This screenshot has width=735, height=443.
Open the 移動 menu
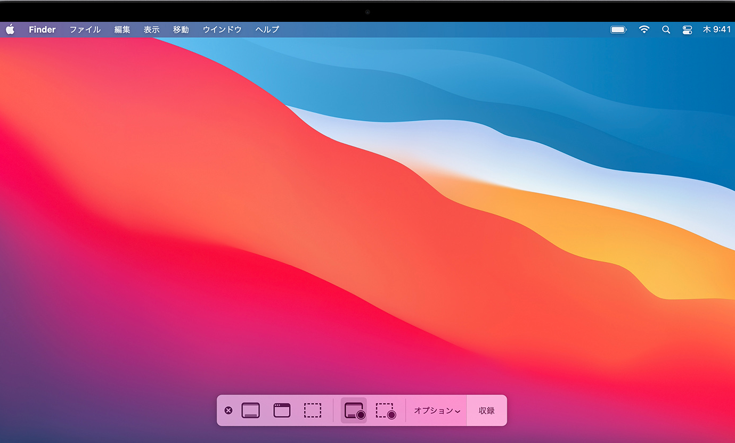pyautogui.click(x=181, y=29)
